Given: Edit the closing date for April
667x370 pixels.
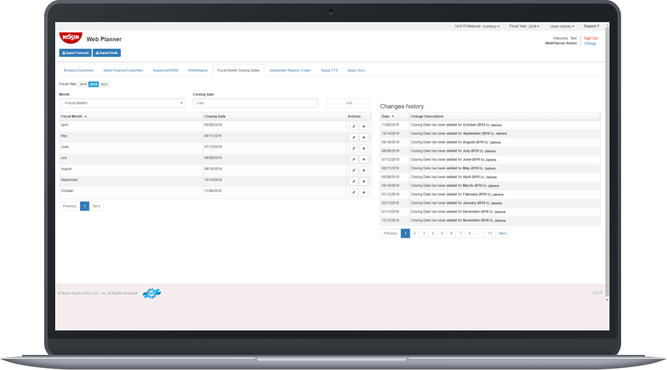Looking at the screenshot, I should tap(353, 126).
